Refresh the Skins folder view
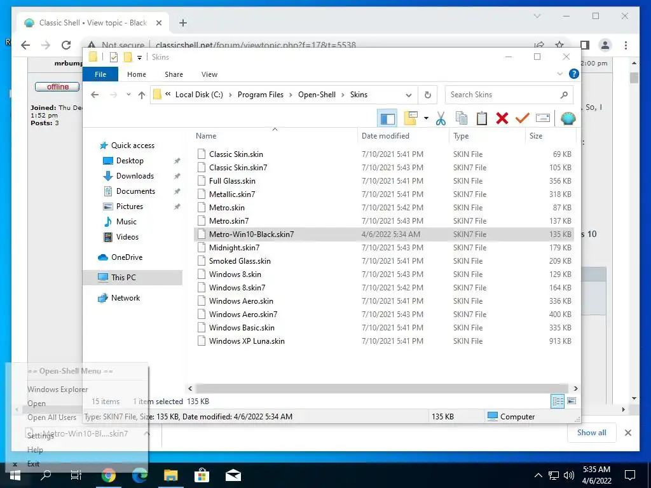This screenshot has height=488, width=651. [428, 95]
